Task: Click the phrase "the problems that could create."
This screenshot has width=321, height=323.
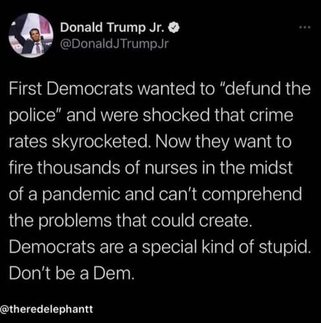Action: [x=130, y=221]
